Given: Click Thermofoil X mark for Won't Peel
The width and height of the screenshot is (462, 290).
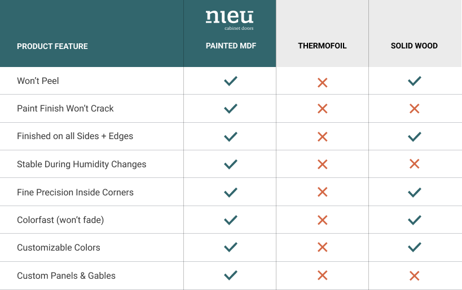Looking at the screenshot, I should click(322, 83).
